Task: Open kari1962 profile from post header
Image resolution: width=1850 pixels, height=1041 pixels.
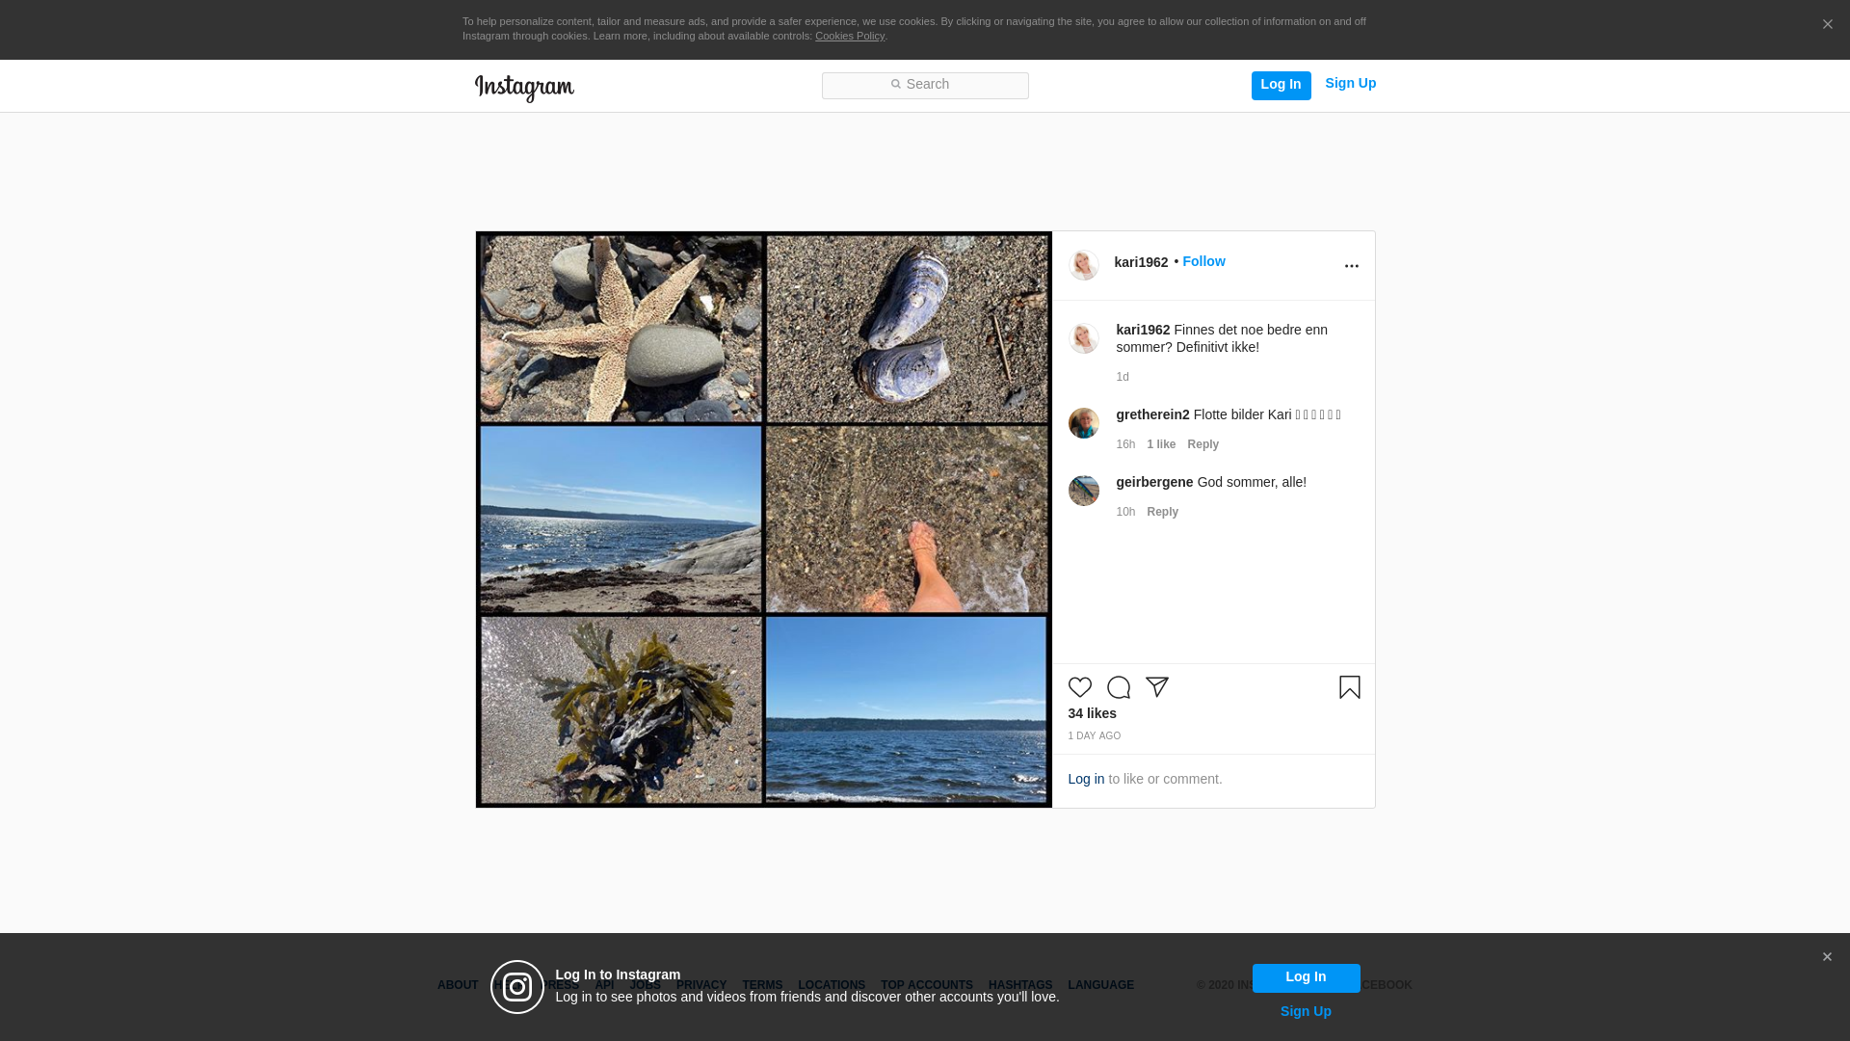Action: pyautogui.click(x=1141, y=262)
